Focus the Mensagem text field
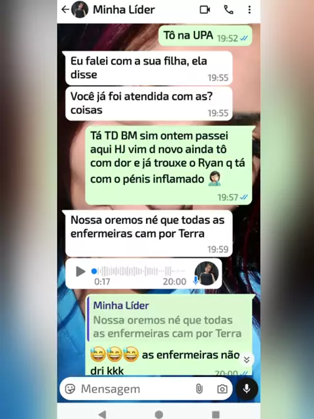 tap(135, 389)
